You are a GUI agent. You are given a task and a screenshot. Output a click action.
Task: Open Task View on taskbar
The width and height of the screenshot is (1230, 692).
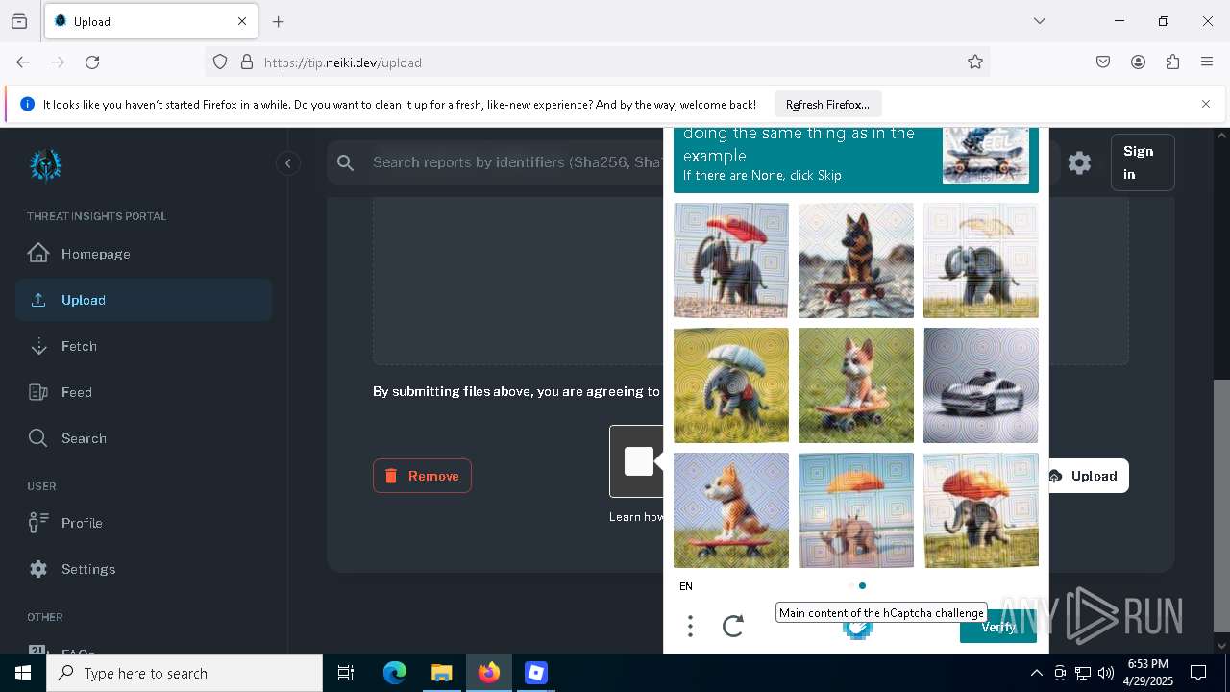(x=346, y=673)
